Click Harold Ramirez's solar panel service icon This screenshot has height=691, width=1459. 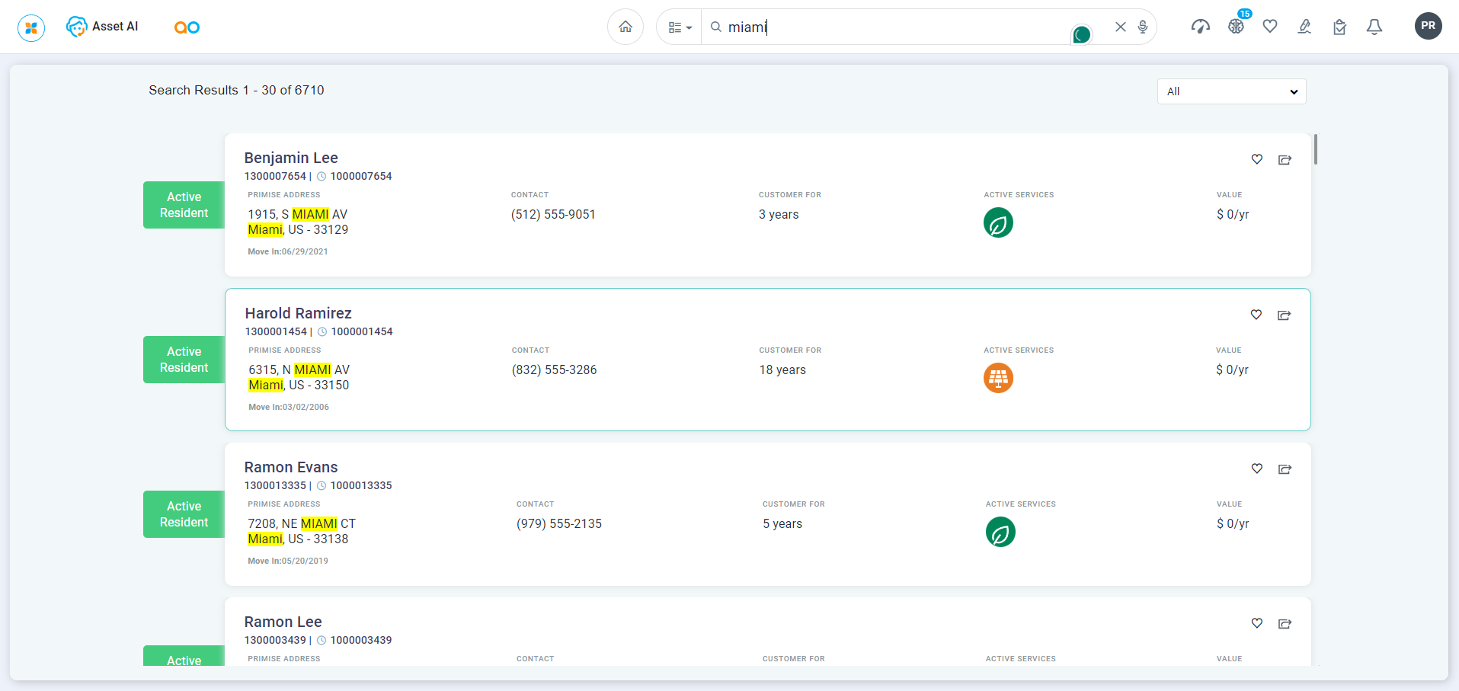[x=998, y=378]
